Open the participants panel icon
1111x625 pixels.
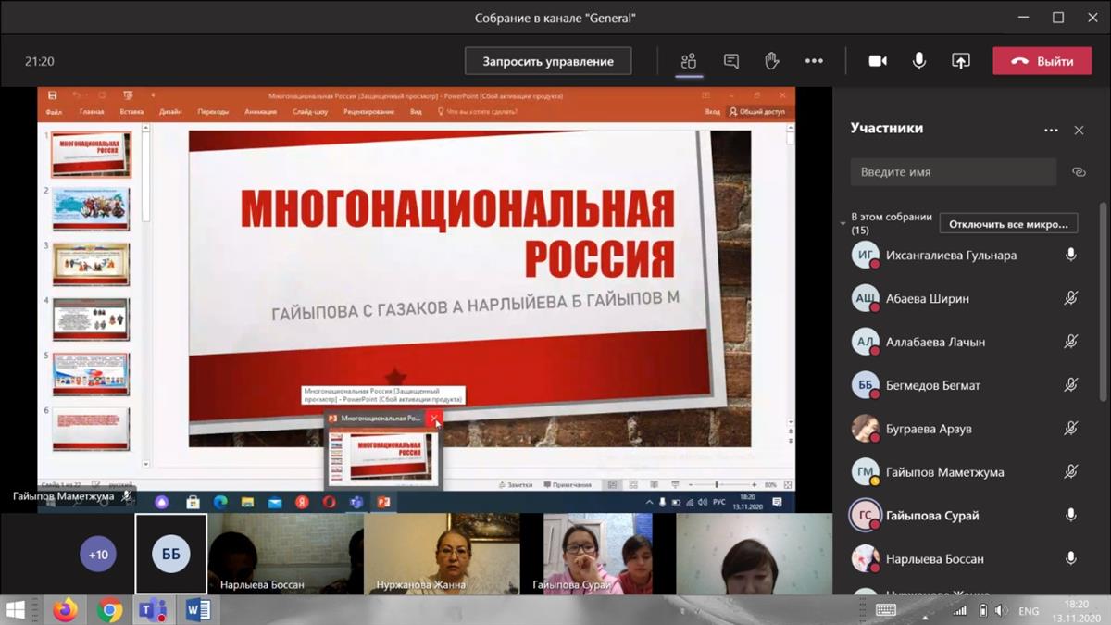pyautogui.click(x=688, y=61)
